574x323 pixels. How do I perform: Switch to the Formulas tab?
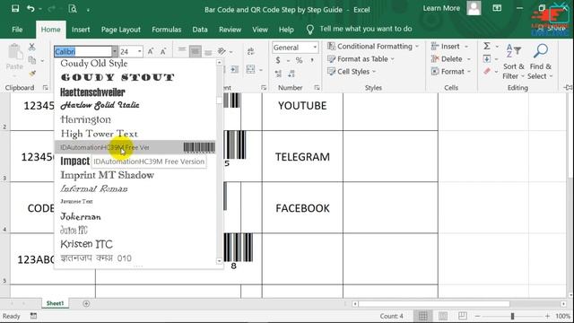pyautogui.click(x=167, y=30)
